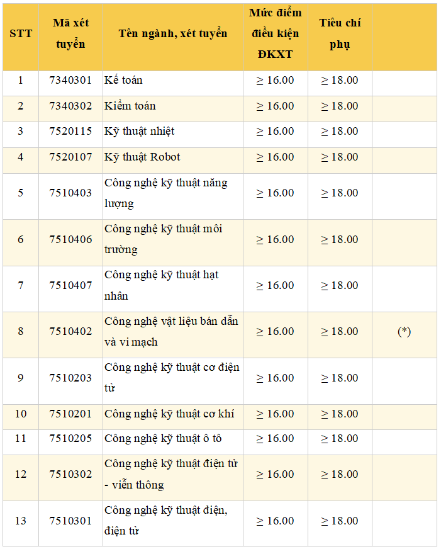Click 'Công nghệ kỹ thuật điện, điện tử' cell
441x549 pixels.
pyautogui.click(x=173, y=523)
